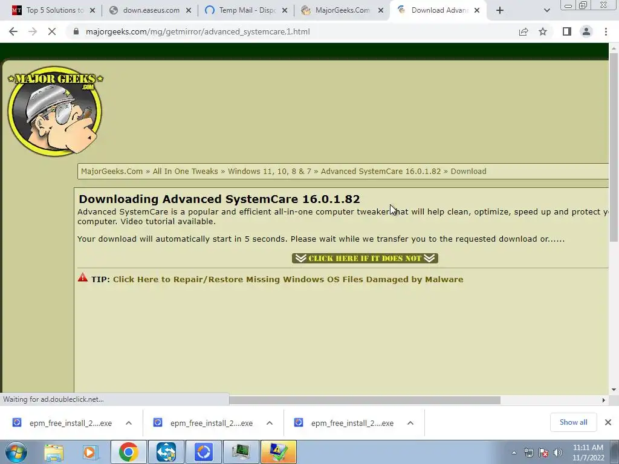Expand options for first download item
Image resolution: width=619 pixels, height=464 pixels.
pos(129,423)
